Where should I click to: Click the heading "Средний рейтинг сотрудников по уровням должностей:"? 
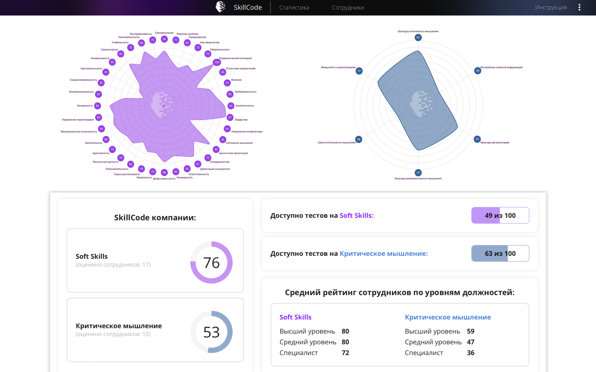click(x=400, y=292)
